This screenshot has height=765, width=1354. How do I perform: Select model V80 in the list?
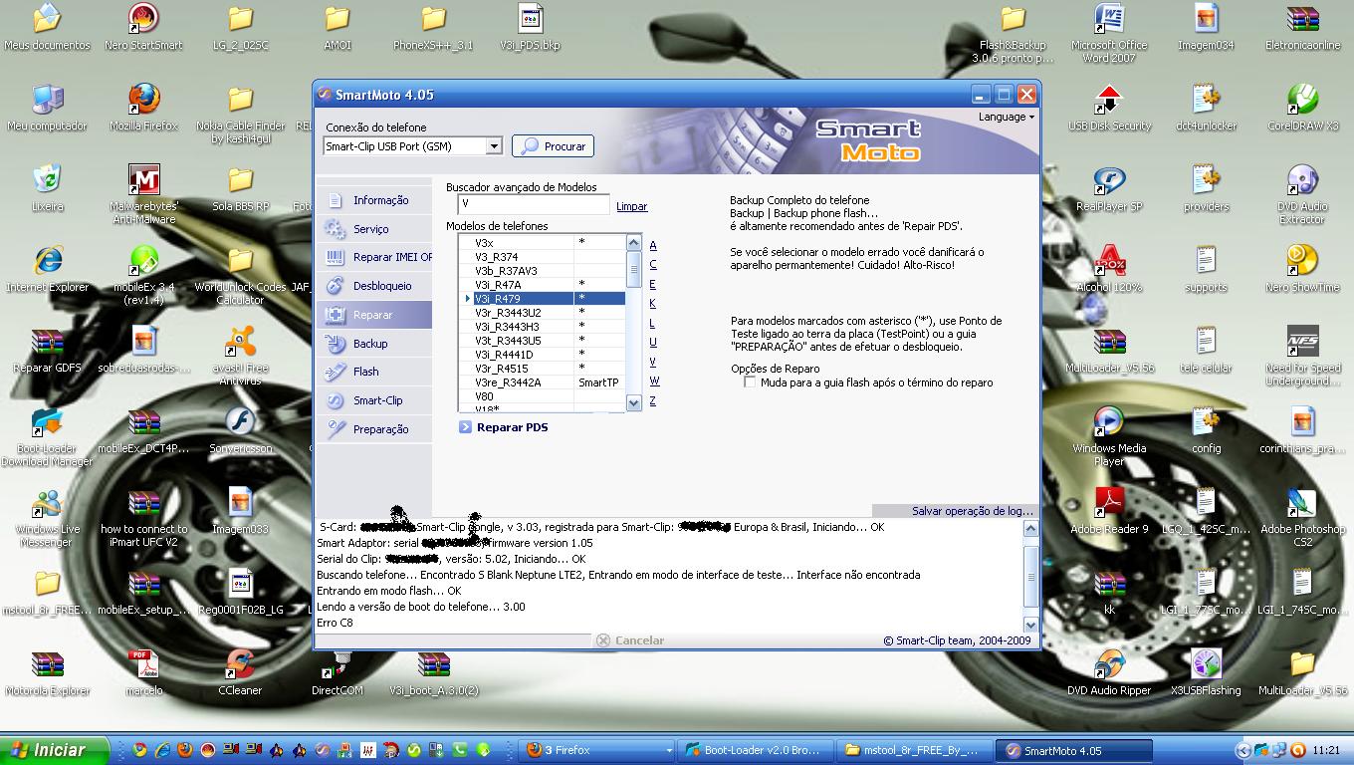[x=542, y=396]
